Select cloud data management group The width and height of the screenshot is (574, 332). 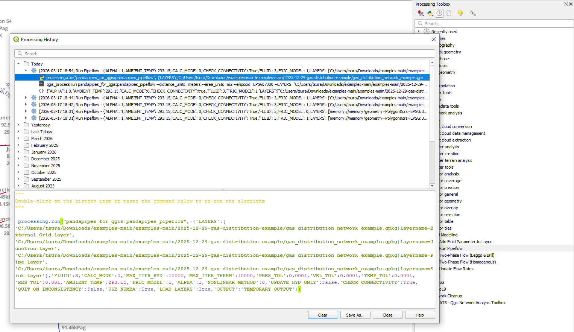(462, 133)
